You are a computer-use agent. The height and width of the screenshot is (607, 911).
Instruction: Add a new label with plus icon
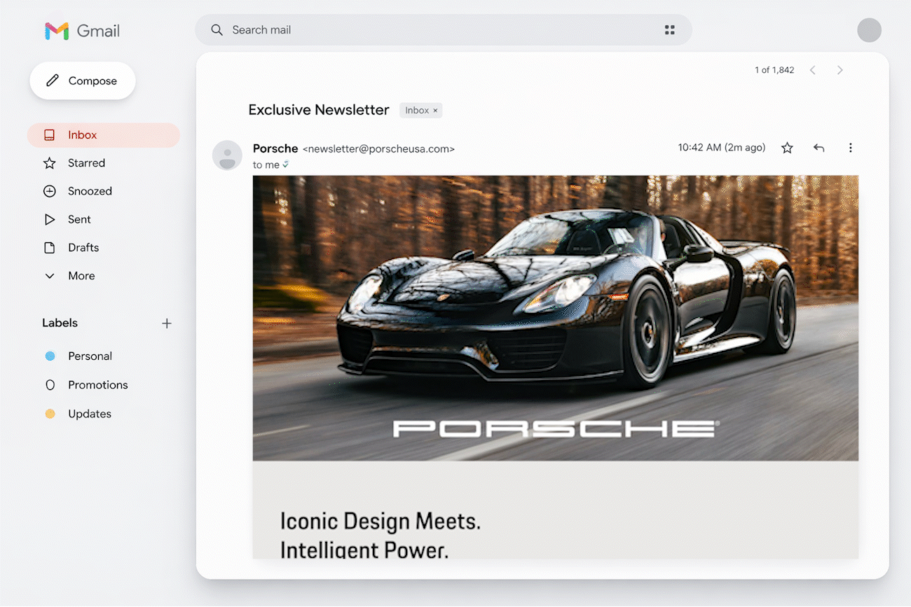click(167, 323)
